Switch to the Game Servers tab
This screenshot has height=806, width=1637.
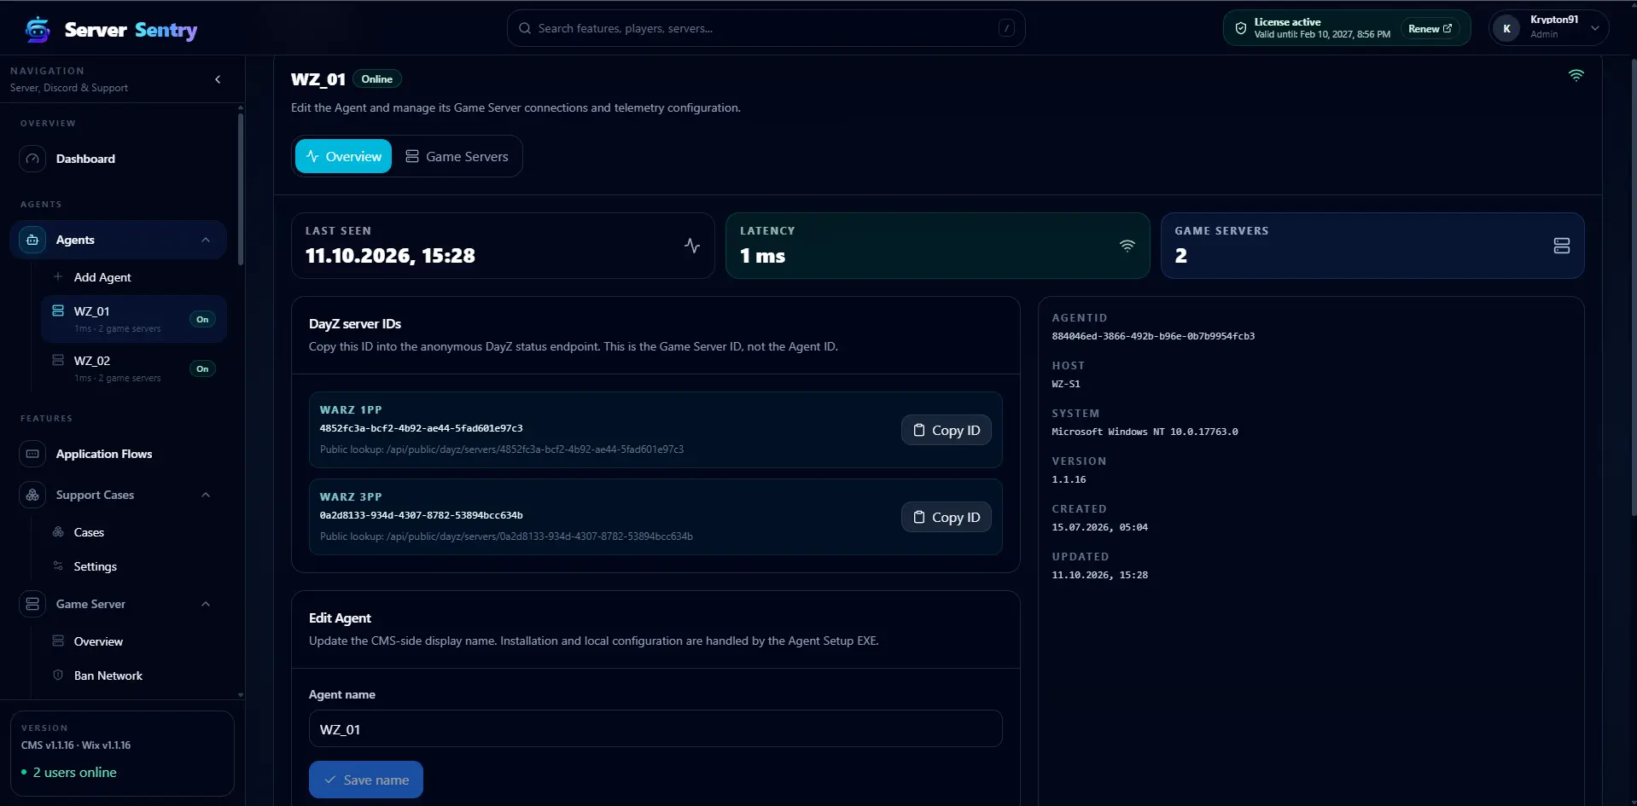pyautogui.click(x=457, y=156)
